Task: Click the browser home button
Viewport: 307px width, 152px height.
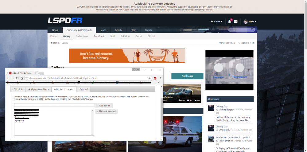Action: (x=22, y=78)
